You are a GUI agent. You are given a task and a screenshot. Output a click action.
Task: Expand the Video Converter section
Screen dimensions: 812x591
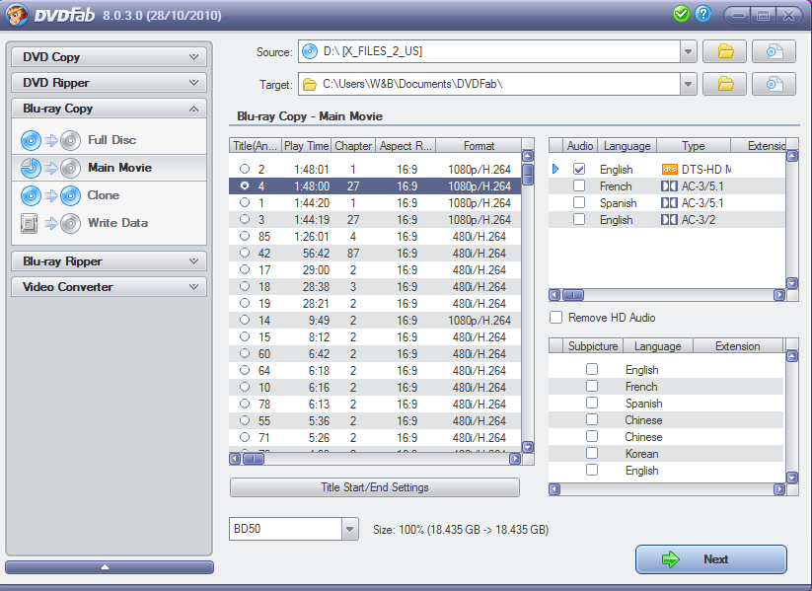[109, 287]
